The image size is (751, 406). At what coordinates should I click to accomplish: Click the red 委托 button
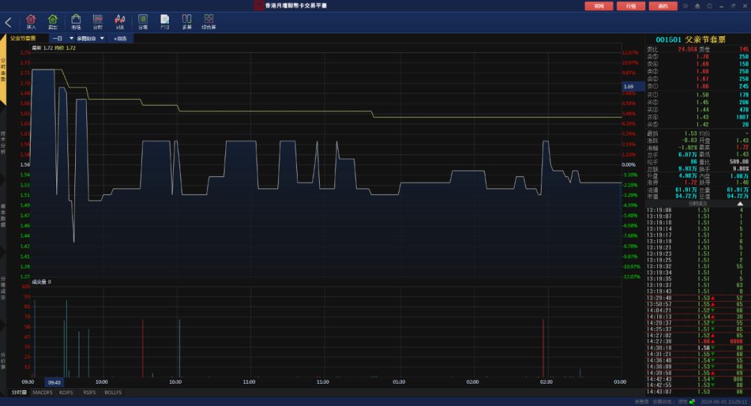click(x=663, y=6)
